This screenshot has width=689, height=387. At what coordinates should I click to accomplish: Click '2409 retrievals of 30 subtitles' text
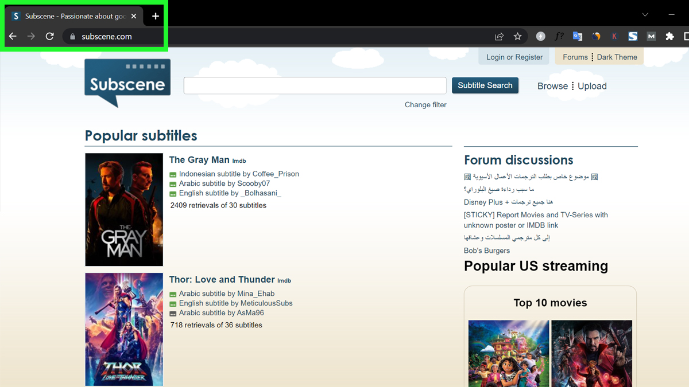218,205
